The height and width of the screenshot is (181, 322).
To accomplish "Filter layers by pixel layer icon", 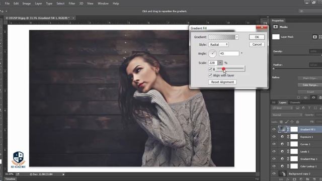I will coord(297,108).
